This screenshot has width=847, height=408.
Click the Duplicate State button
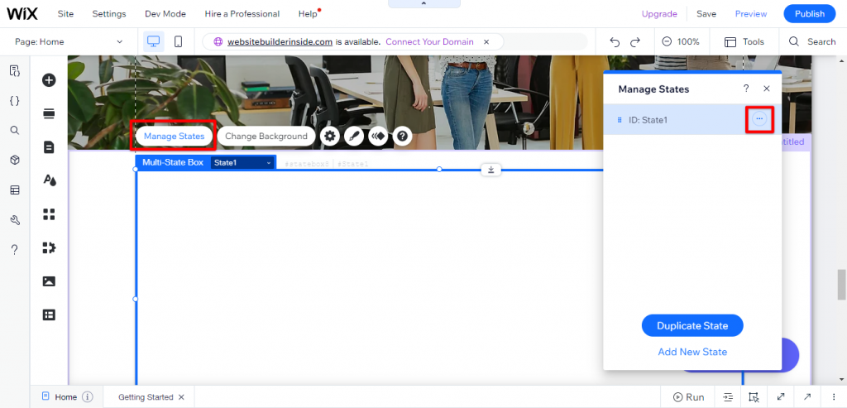(x=692, y=326)
